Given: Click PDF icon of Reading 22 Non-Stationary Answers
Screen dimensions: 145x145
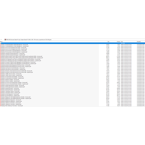Looking at the screenshot, I should 1,106.
